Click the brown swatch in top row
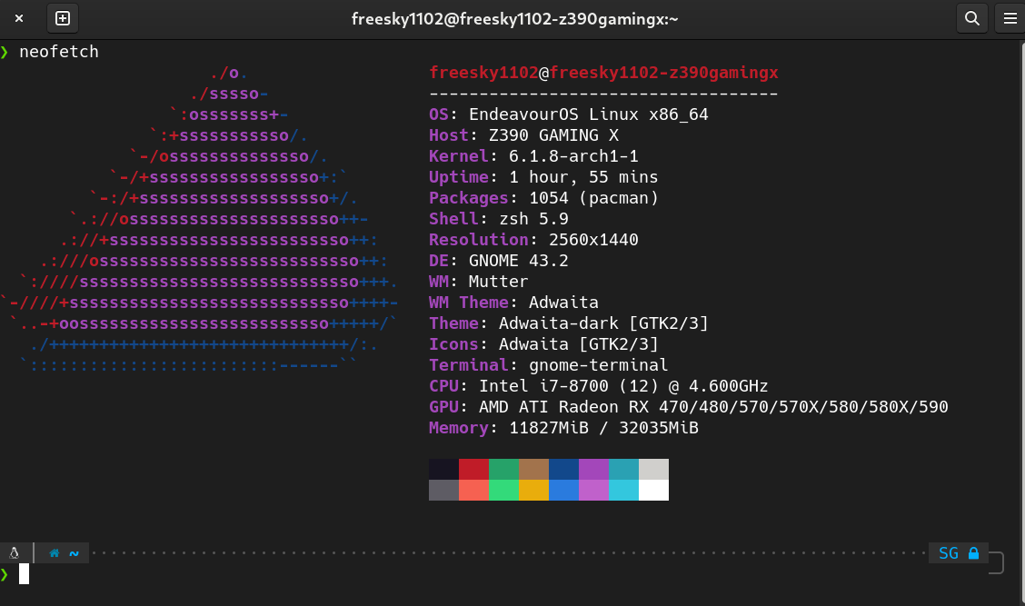This screenshot has height=606, width=1025. point(534,470)
